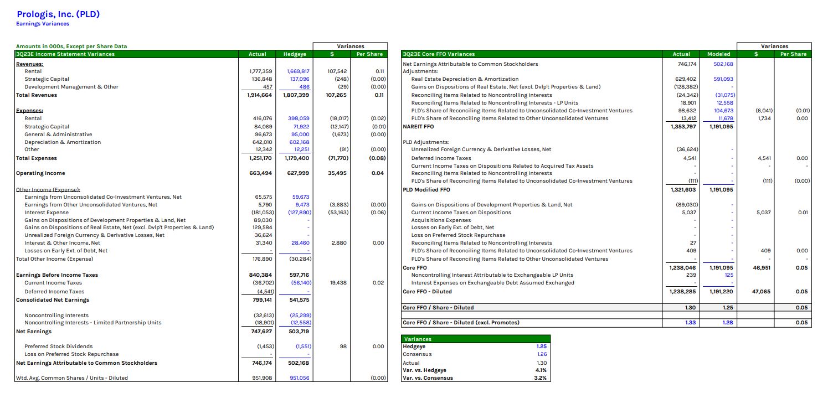The image size is (828, 393).
Task: Click 'Loss on Preferred Stock Repurchase' income label
Action: pos(71,354)
